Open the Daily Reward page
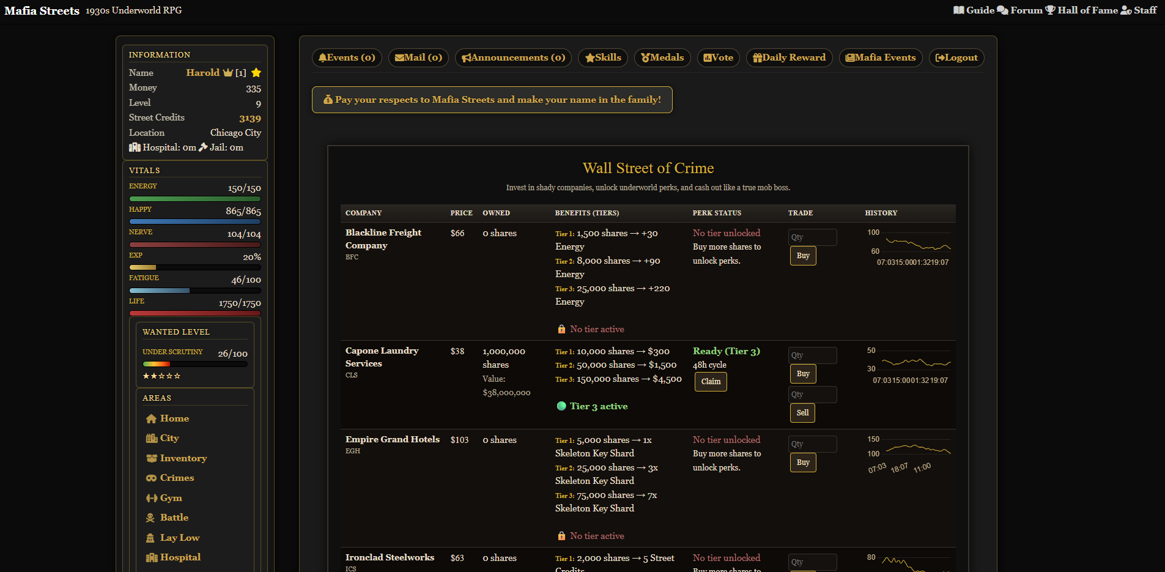The image size is (1165, 572). coord(789,58)
